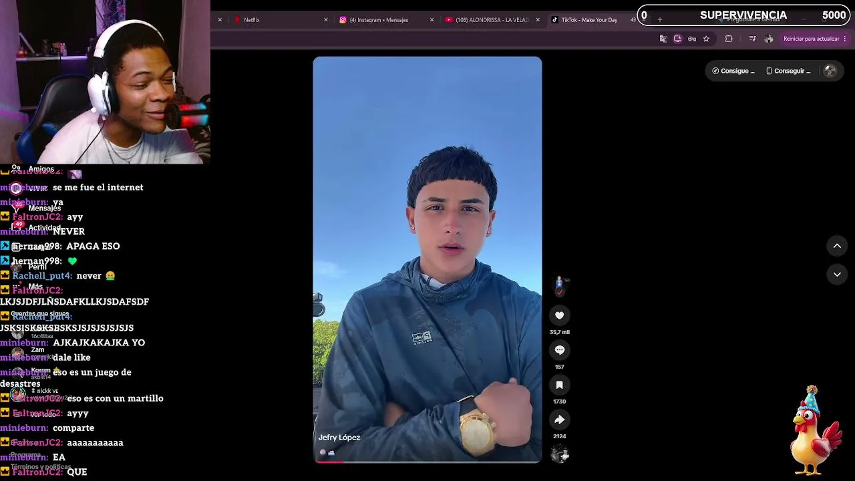
Task: Click the chat message 'dale like'
Action: [x=71, y=357]
